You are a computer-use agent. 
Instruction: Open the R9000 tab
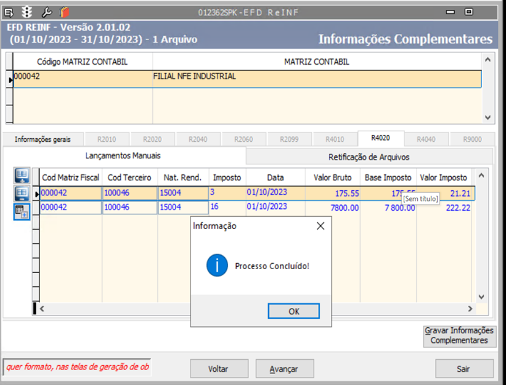[473, 139]
